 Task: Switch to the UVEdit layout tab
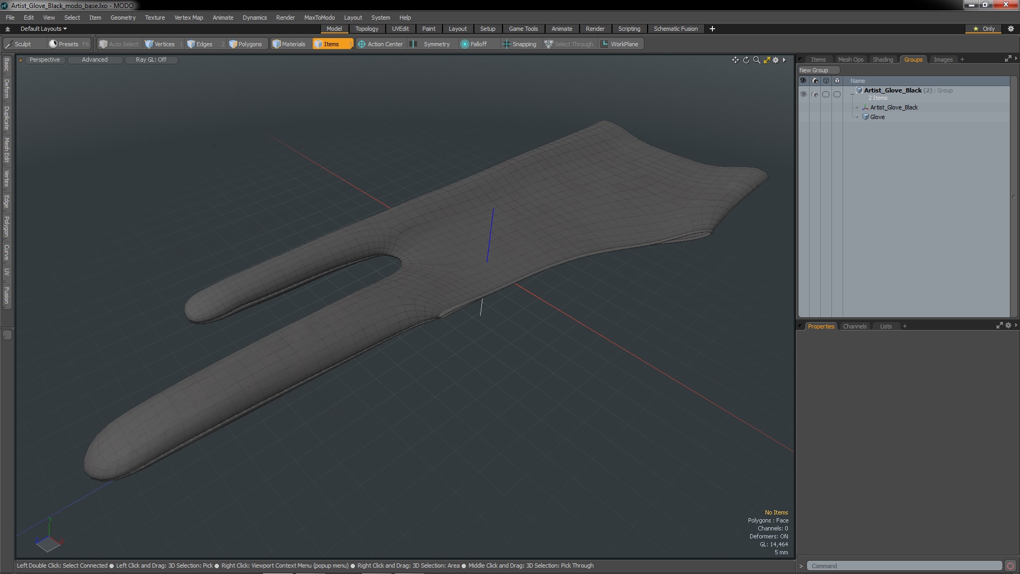(x=400, y=29)
